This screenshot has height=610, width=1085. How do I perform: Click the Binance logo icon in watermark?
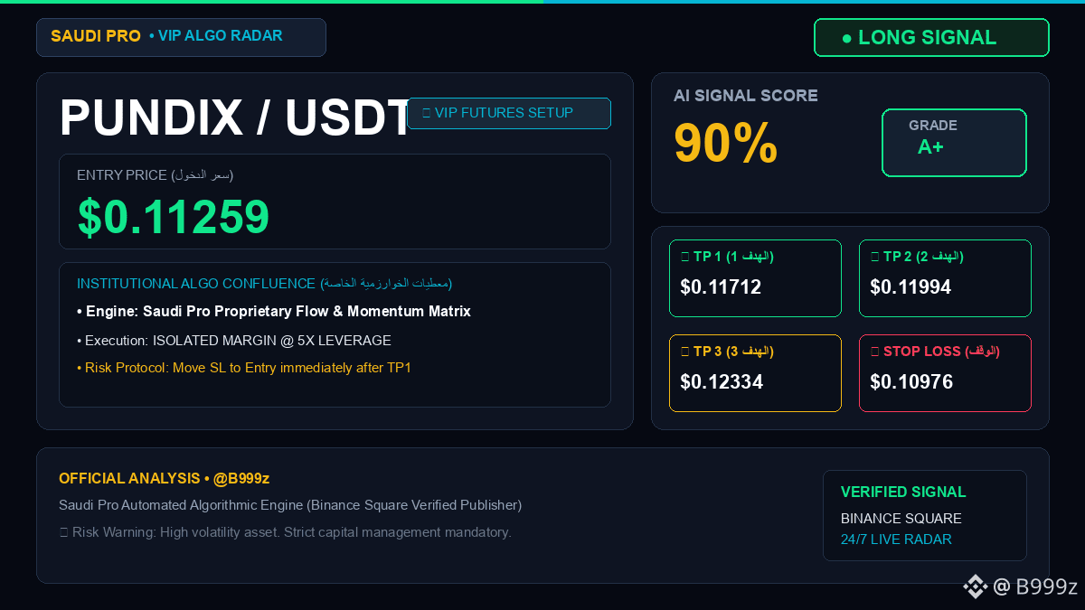pos(975,587)
